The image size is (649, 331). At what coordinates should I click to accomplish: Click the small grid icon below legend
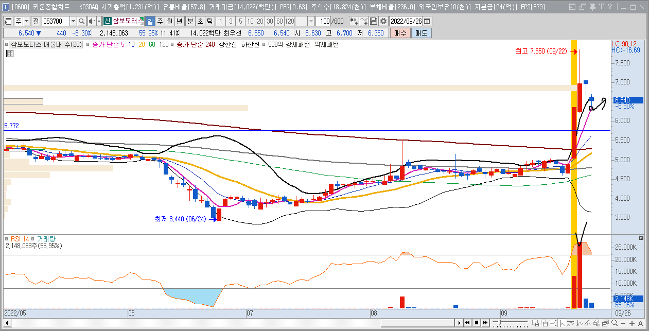pos(10,53)
